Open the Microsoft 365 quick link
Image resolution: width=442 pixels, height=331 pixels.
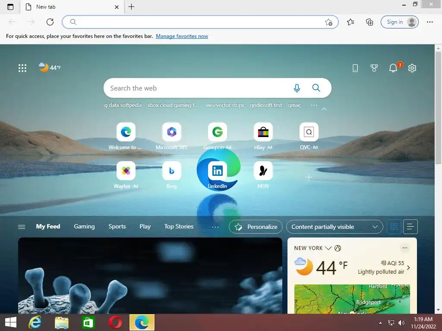click(171, 136)
